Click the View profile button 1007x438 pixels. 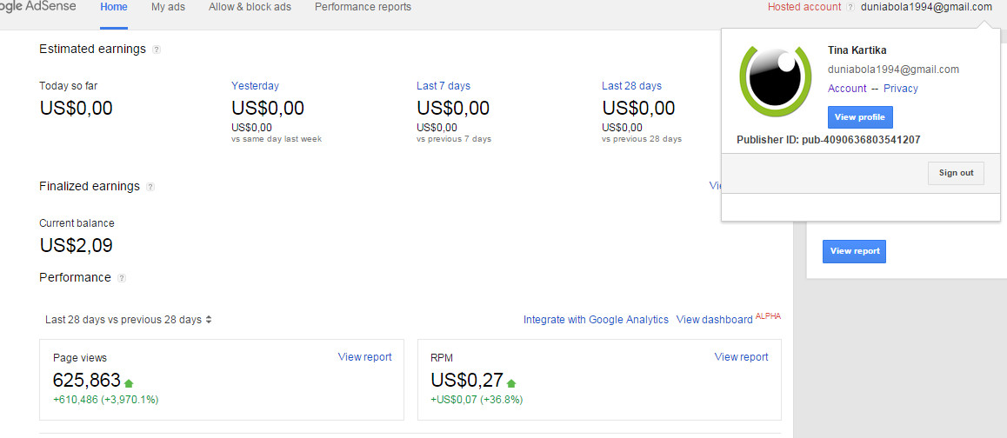(x=860, y=117)
